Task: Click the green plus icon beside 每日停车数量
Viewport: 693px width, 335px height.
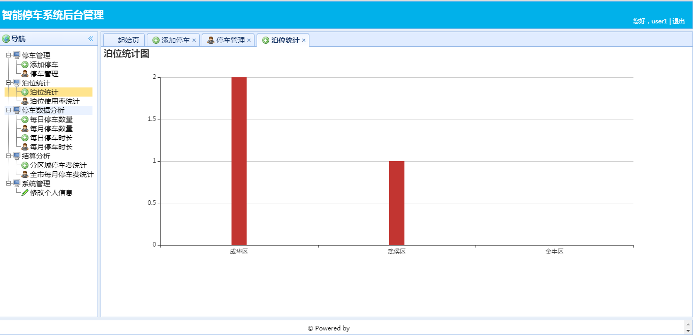Action: tap(25, 119)
